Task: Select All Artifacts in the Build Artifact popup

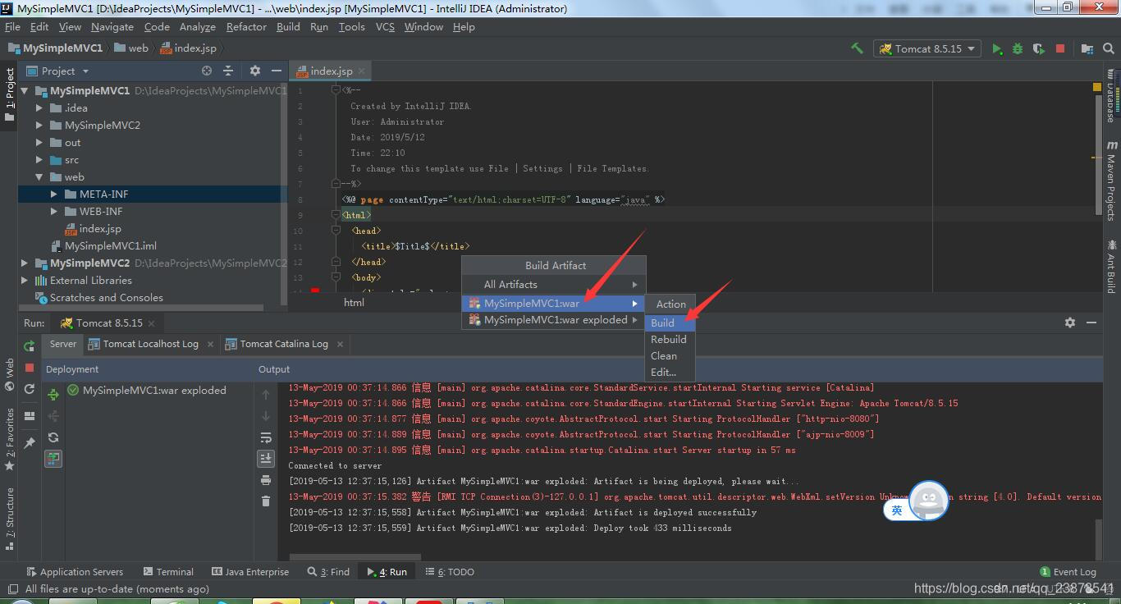Action: 554,285
